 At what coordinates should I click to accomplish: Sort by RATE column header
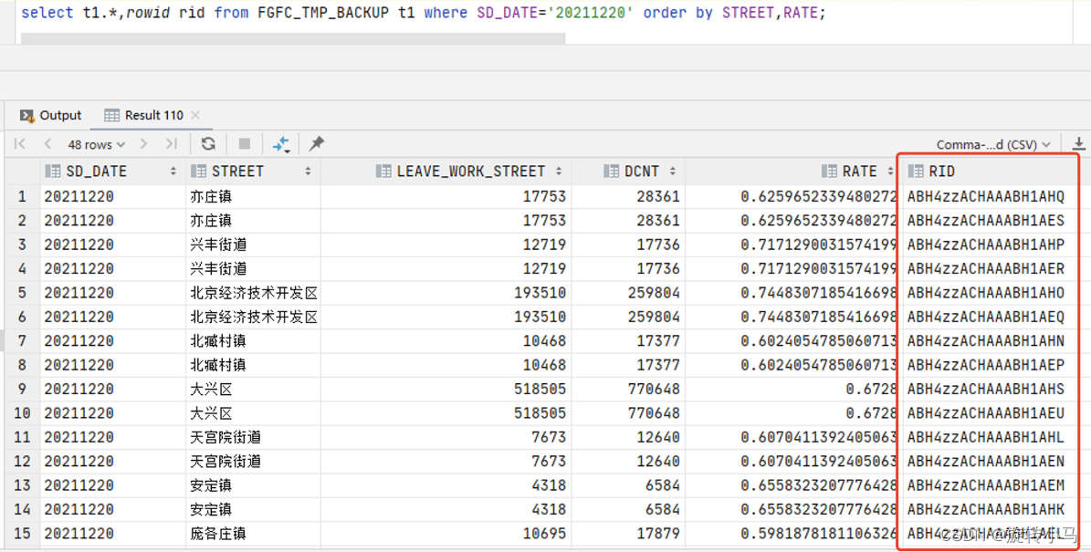(x=859, y=171)
